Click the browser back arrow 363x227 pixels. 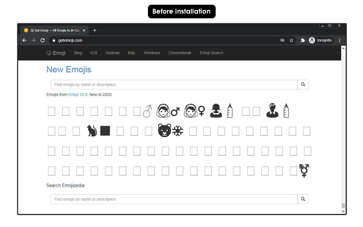(x=24, y=40)
